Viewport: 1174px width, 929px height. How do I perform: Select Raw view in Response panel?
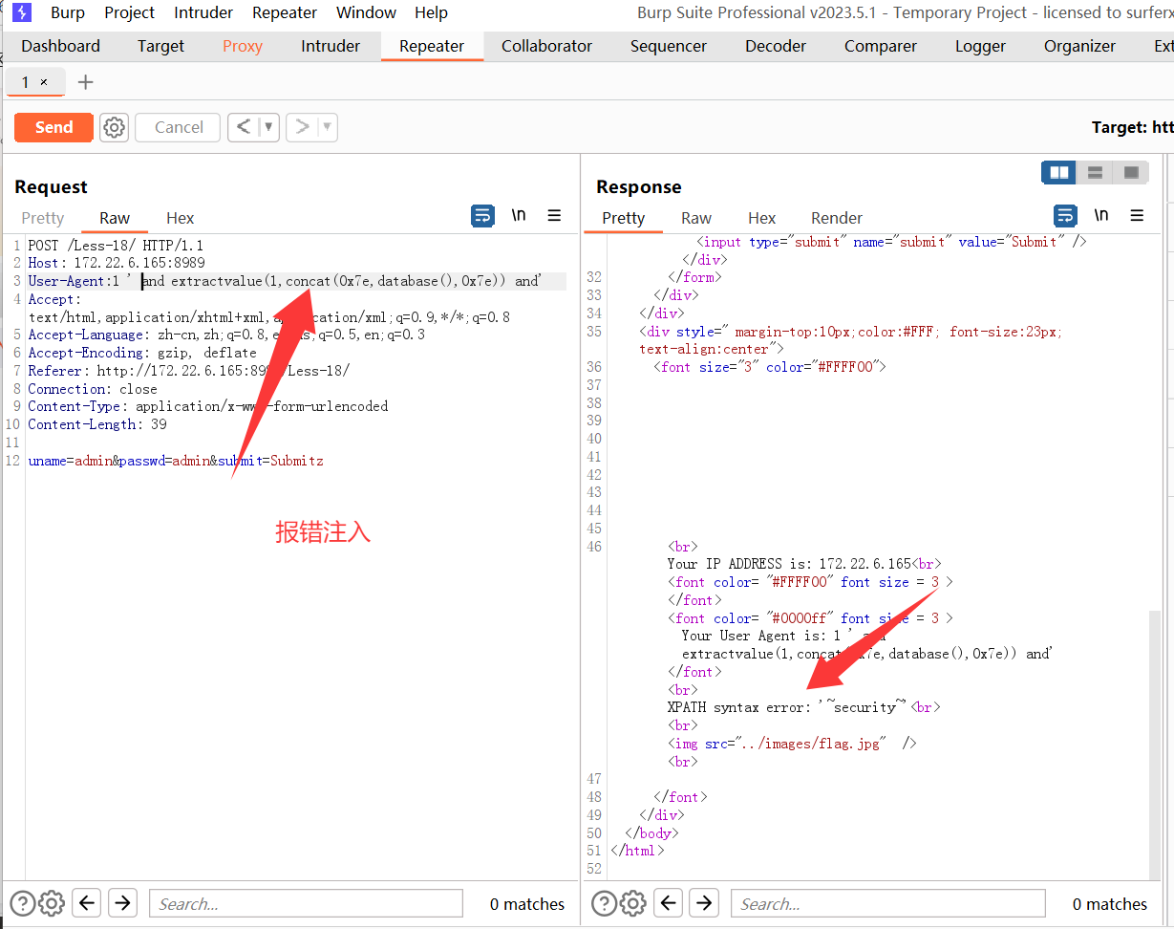[x=696, y=218]
